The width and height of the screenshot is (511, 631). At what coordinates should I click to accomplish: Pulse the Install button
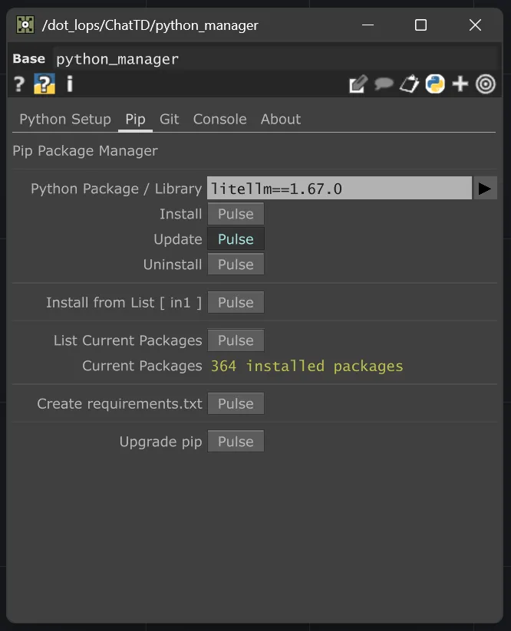236,213
